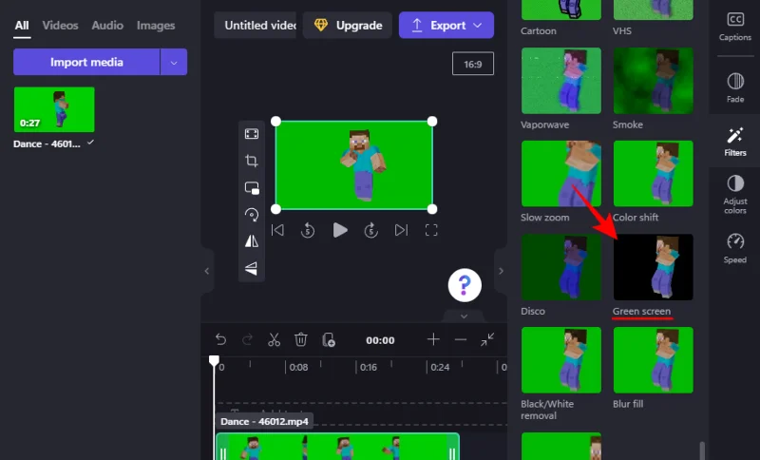Open the Filters panel
This screenshot has width=760, height=460.
734,142
